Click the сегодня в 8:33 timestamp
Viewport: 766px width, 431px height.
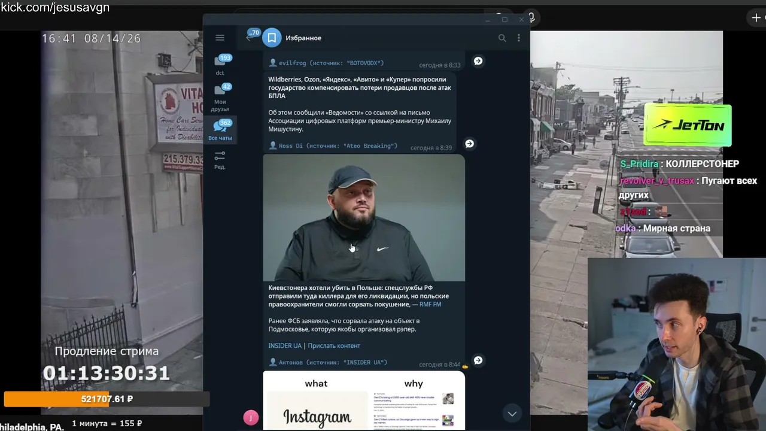(440, 65)
